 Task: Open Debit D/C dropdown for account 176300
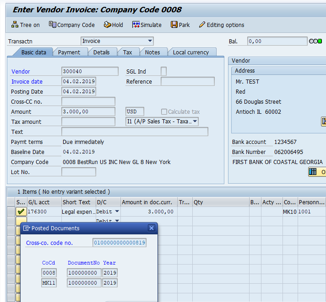[x=117, y=212]
